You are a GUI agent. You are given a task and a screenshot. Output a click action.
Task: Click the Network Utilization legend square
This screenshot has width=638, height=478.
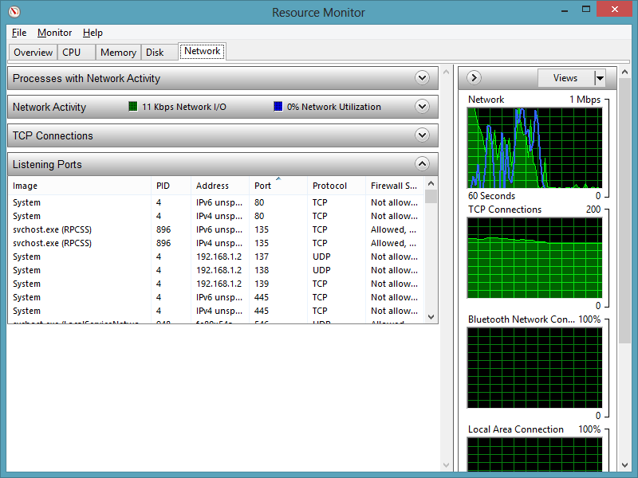[278, 107]
